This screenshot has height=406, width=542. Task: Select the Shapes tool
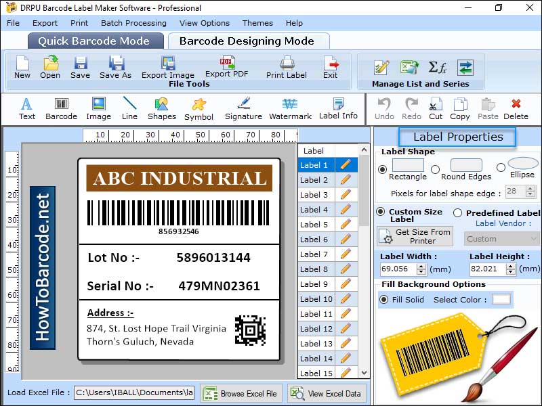(x=161, y=108)
